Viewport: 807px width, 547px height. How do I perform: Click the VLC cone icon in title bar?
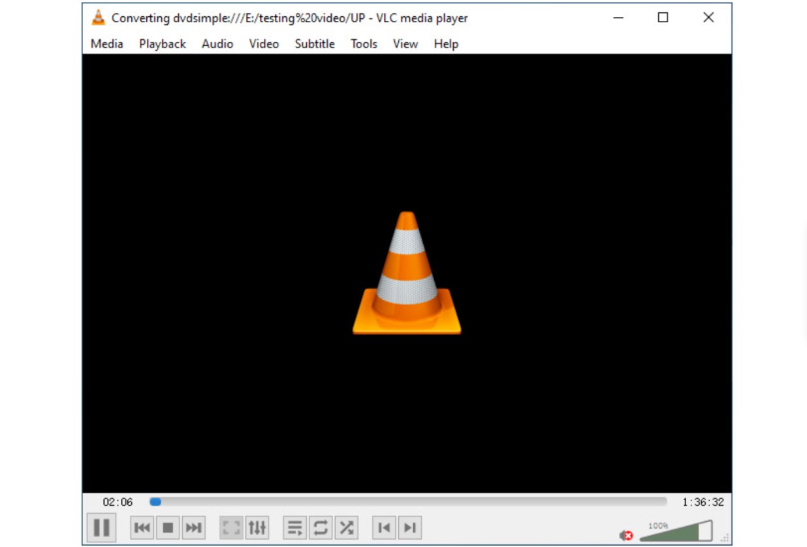(x=99, y=18)
